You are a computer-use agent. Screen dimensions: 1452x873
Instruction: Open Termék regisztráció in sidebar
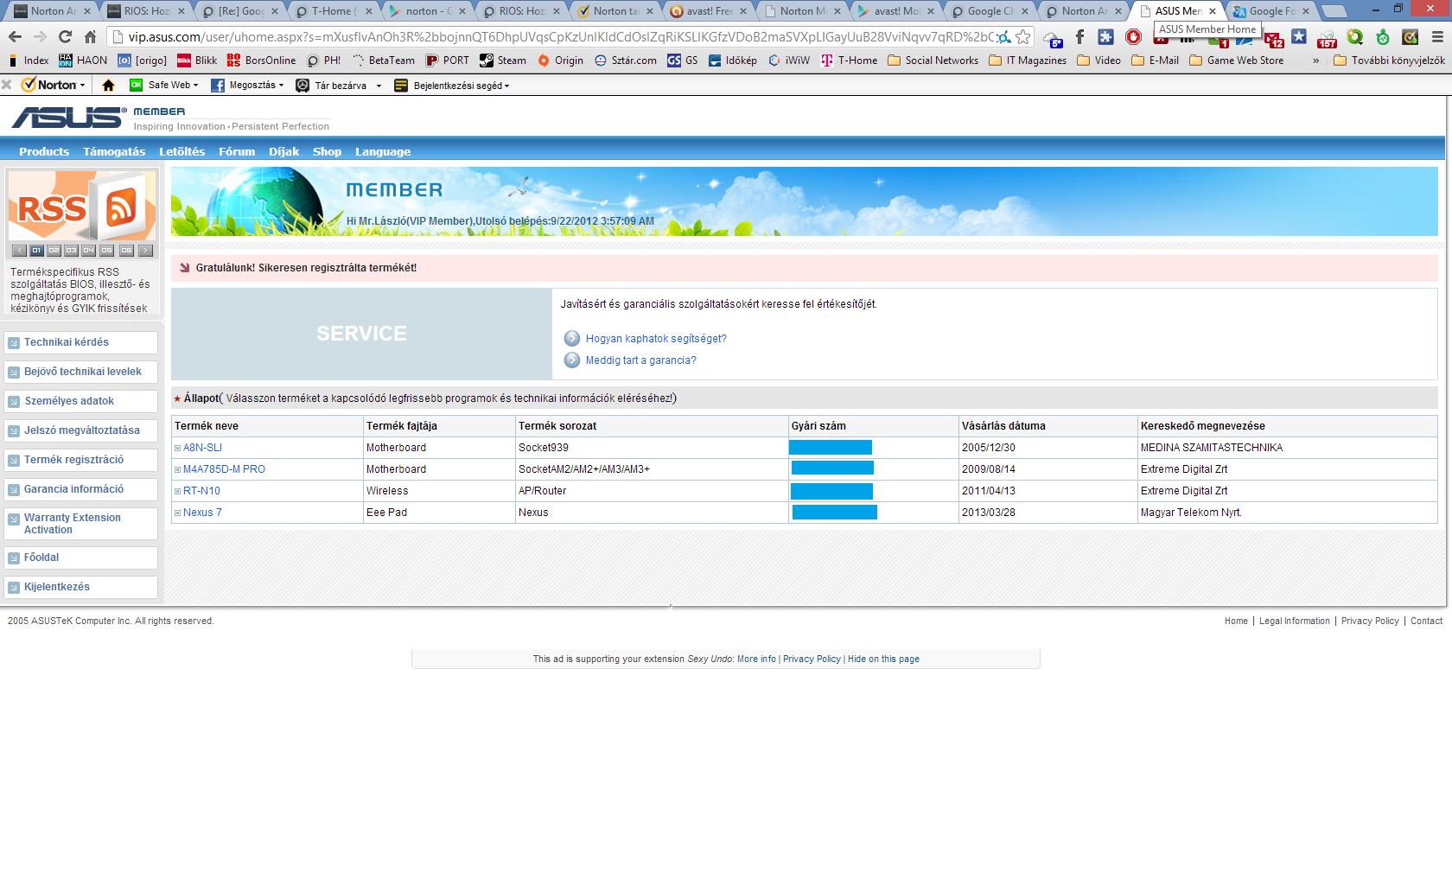tap(80, 460)
